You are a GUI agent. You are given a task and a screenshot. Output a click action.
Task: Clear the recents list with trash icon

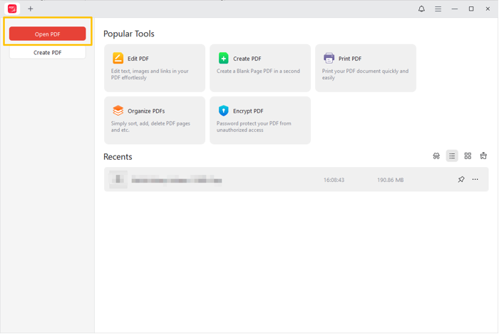(x=483, y=156)
